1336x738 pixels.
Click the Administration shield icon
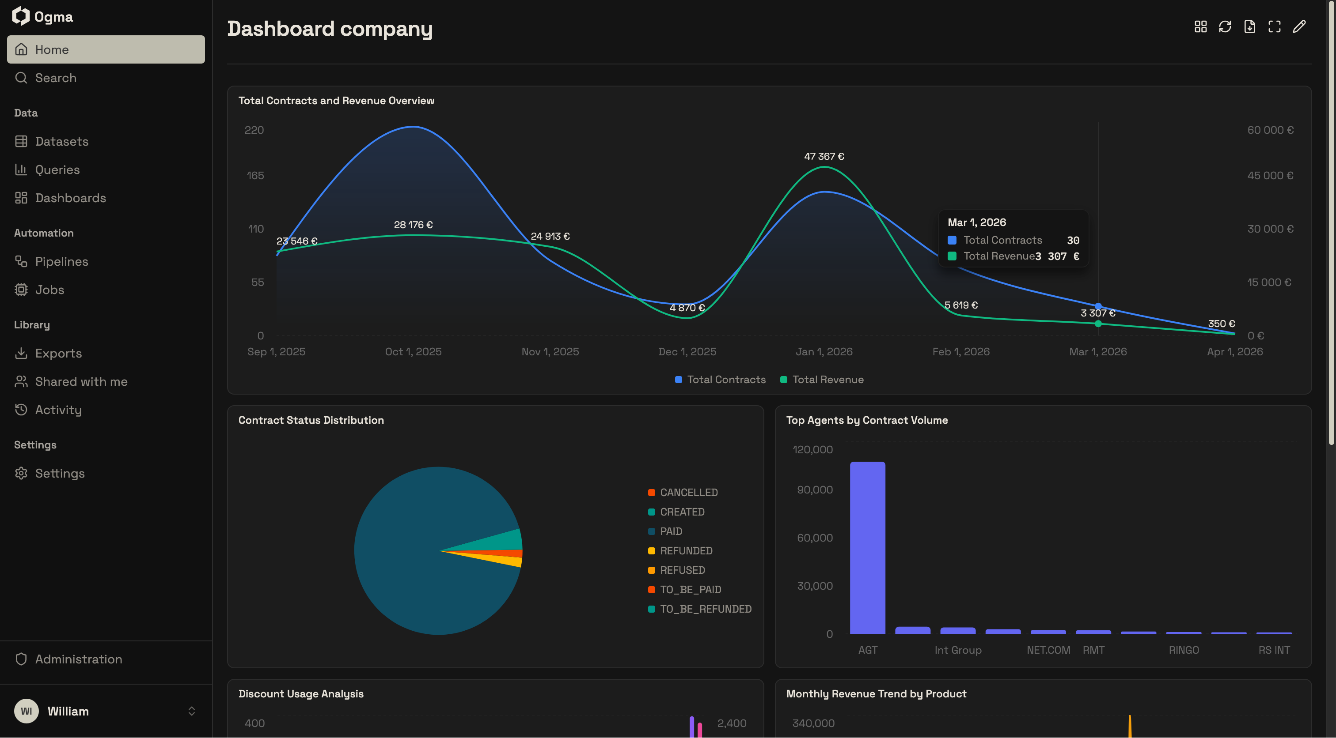tap(21, 659)
